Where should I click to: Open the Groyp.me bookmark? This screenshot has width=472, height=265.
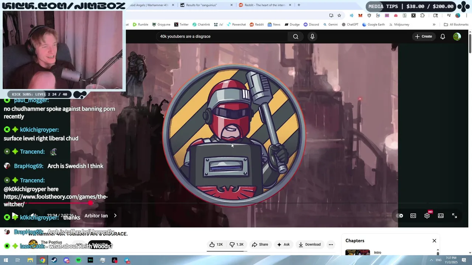tap(161, 25)
